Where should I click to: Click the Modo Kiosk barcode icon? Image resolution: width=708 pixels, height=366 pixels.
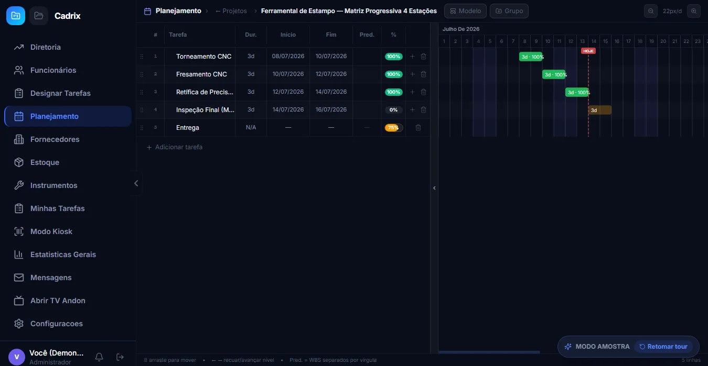coord(19,231)
